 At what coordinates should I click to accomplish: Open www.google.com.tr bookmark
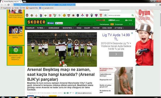click(x=46, y=8)
